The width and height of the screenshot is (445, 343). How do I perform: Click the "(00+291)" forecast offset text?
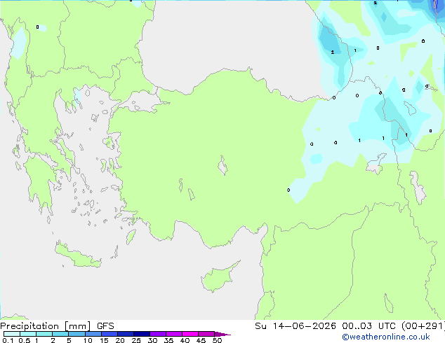tap(423, 326)
